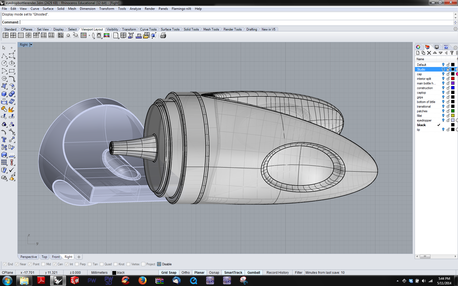Hide the construction layer via lightbulb
The image size is (458, 286).
tap(443, 88)
